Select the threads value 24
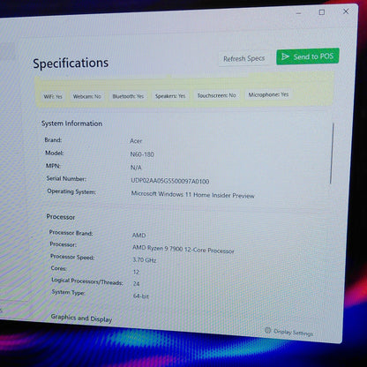 tap(137, 284)
